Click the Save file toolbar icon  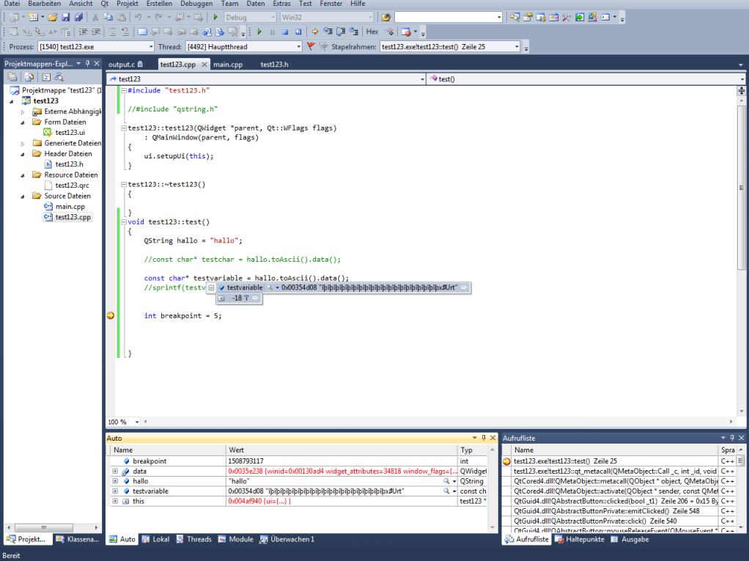coord(66,17)
